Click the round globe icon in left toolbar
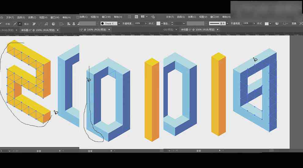 [54, 24]
